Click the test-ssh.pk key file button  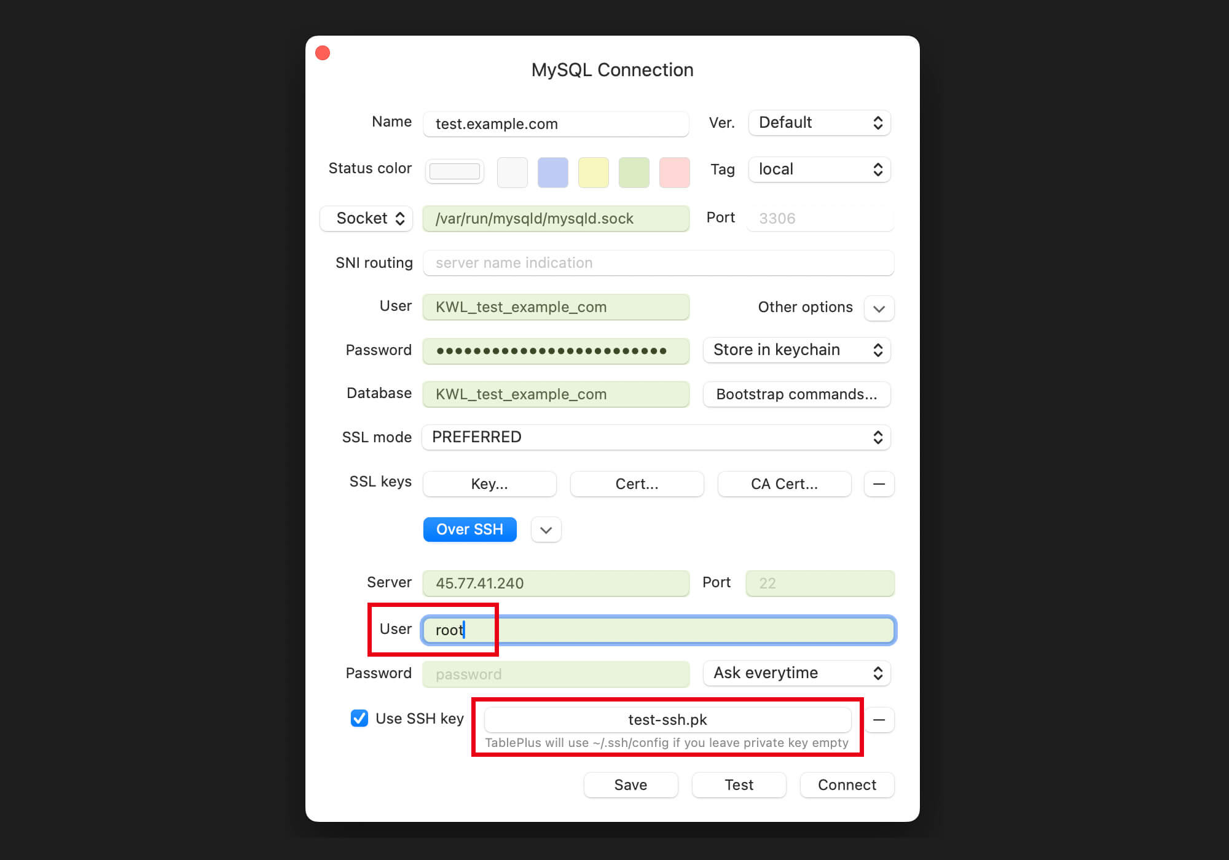pyautogui.click(x=667, y=720)
